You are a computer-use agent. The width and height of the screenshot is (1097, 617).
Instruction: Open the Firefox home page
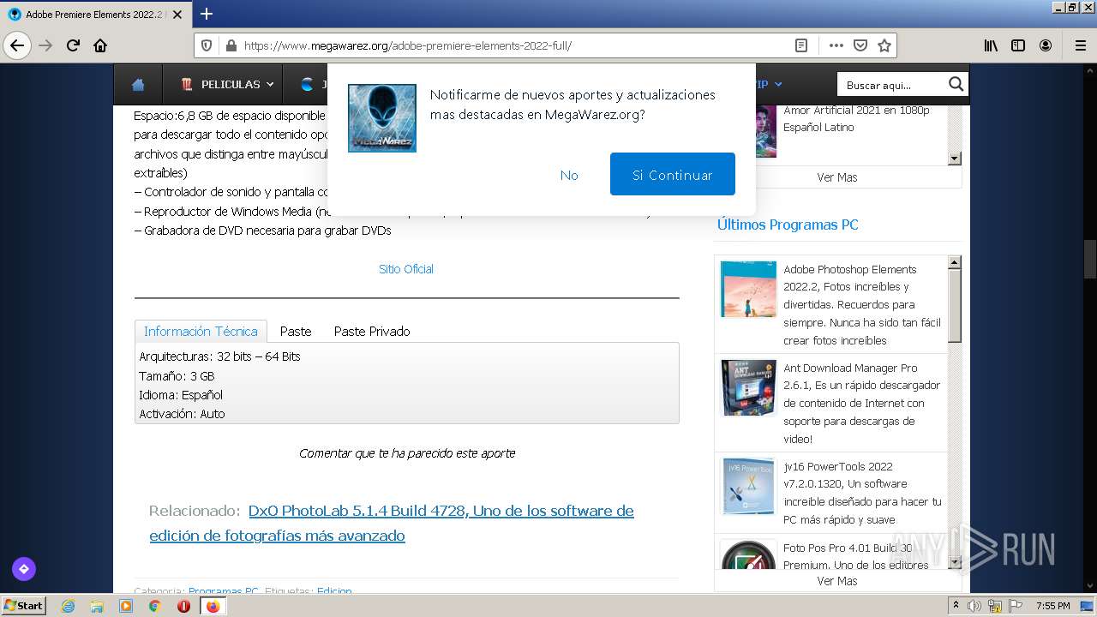pyautogui.click(x=100, y=45)
